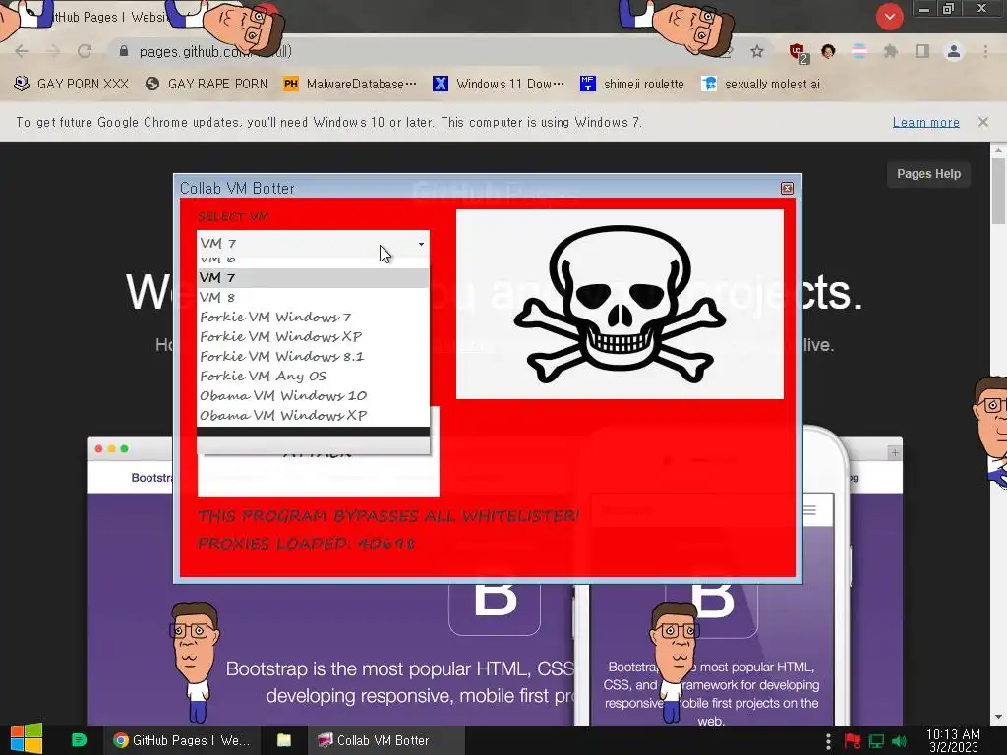Open the Windows 11 Dow… bookmark
The image size is (1007, 755).
pos(499,85)
